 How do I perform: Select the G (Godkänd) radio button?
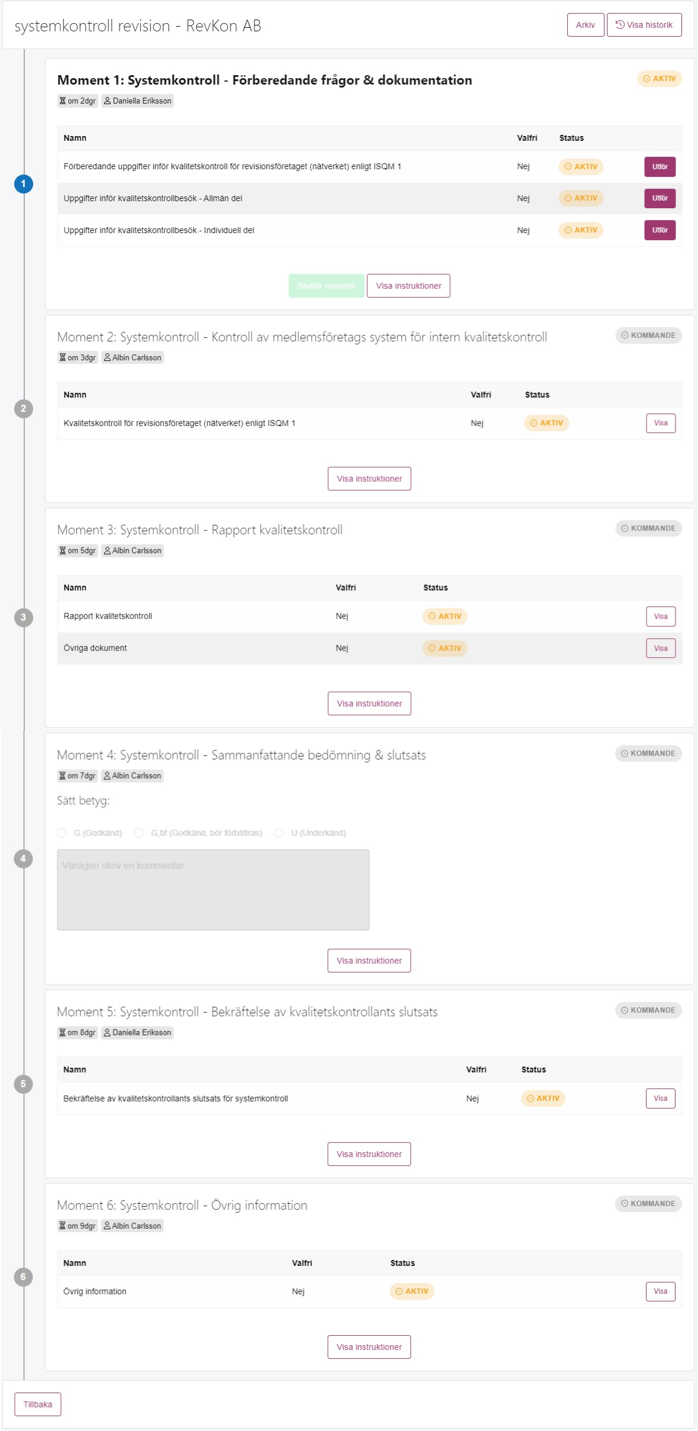pos(62,833)
